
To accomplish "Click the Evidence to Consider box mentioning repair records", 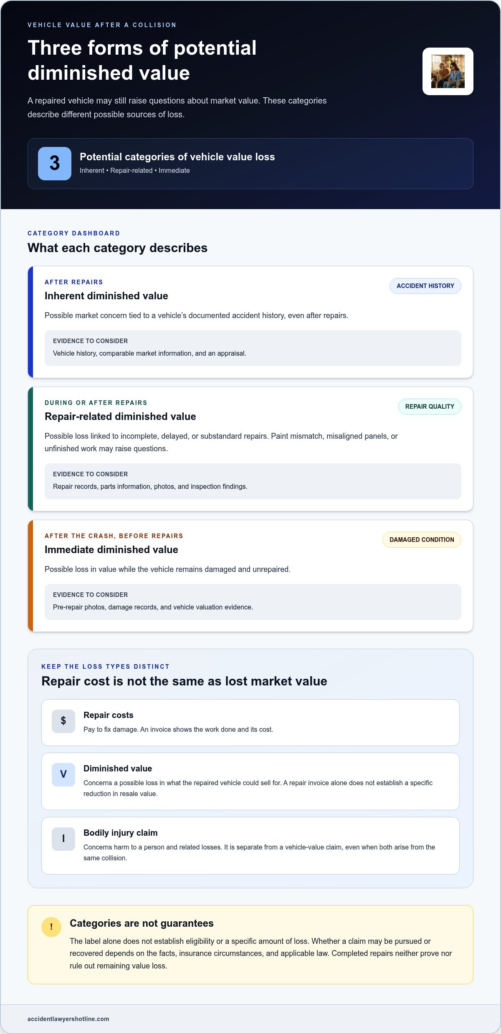I will coord(253,481).
